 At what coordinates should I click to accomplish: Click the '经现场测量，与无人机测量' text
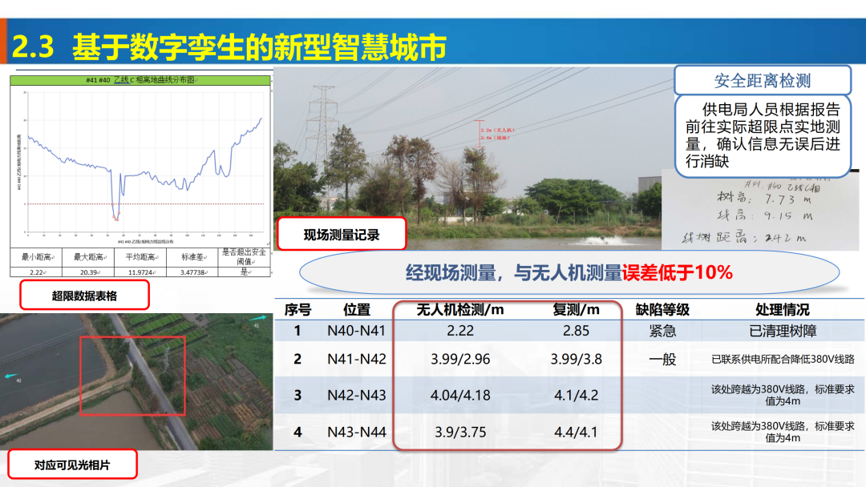(514, 272)
